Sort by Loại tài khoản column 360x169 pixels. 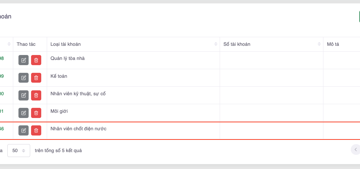click(216, 44)
